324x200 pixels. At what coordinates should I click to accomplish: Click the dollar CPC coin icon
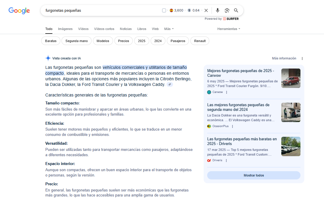[189, 10]
